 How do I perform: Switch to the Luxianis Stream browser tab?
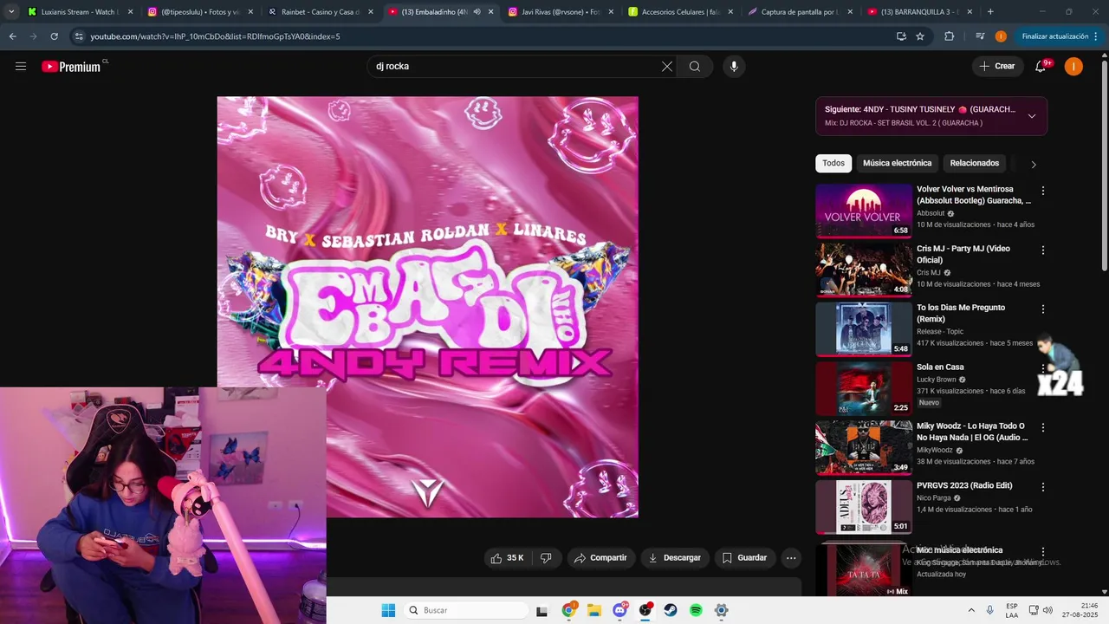79,12
